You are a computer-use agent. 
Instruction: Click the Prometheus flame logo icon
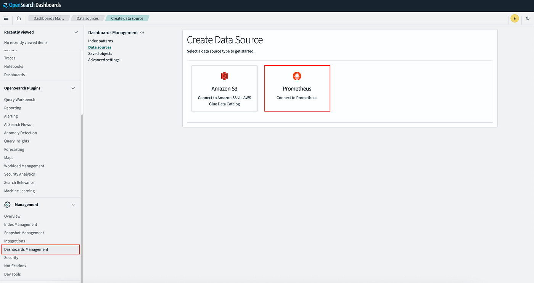297,76
